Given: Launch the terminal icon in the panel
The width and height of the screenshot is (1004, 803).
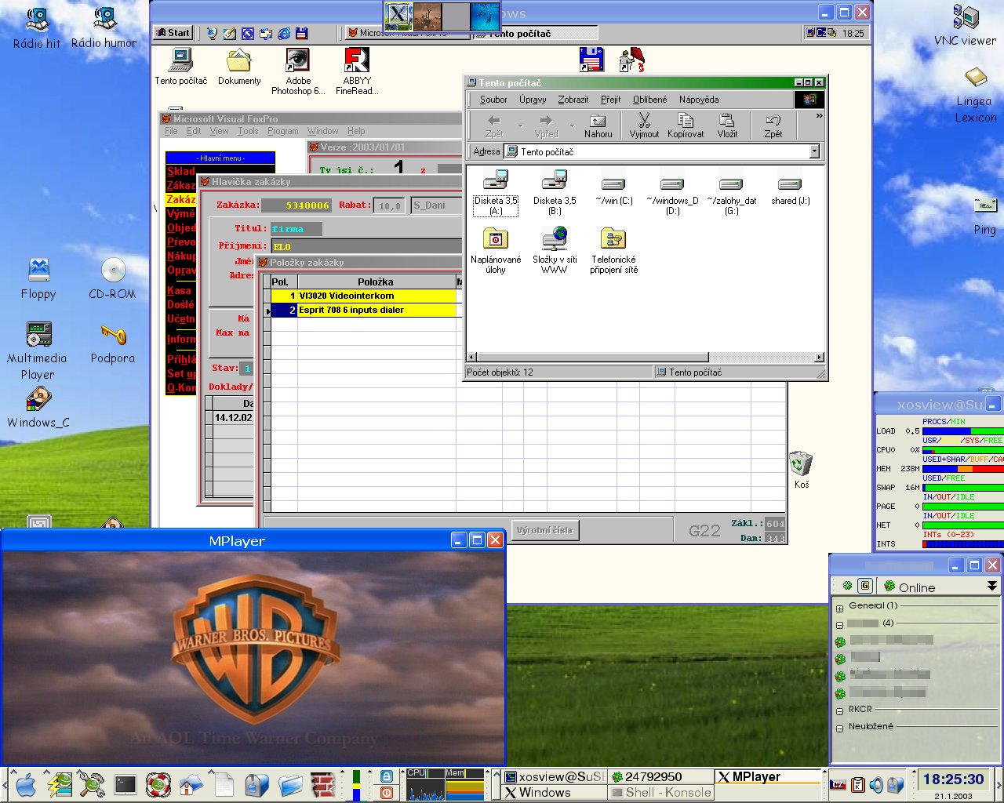Looking at the screenshot, I should pyautogui.click(x=125, y=784).
